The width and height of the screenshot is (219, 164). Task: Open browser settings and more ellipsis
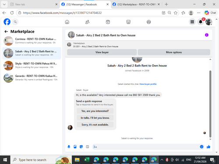coord(198,13)
